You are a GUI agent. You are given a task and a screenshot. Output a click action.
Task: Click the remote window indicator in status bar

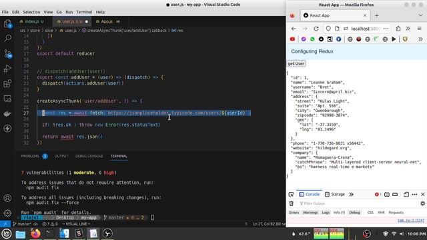[x=5, y=224]
